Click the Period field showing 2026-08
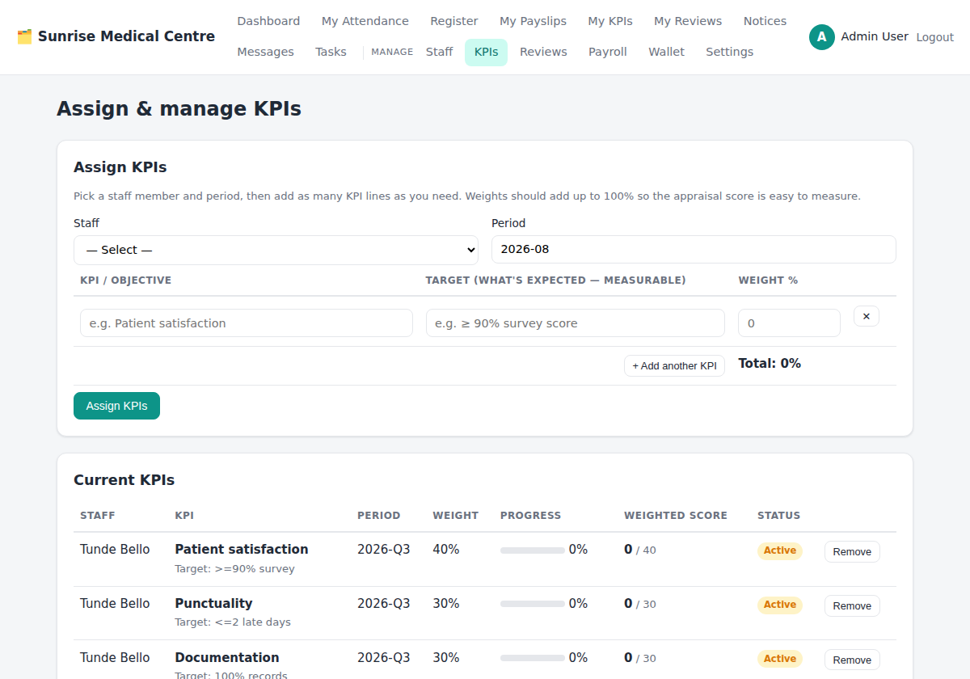Screen dimensions: 970x679 click(694, 249)
